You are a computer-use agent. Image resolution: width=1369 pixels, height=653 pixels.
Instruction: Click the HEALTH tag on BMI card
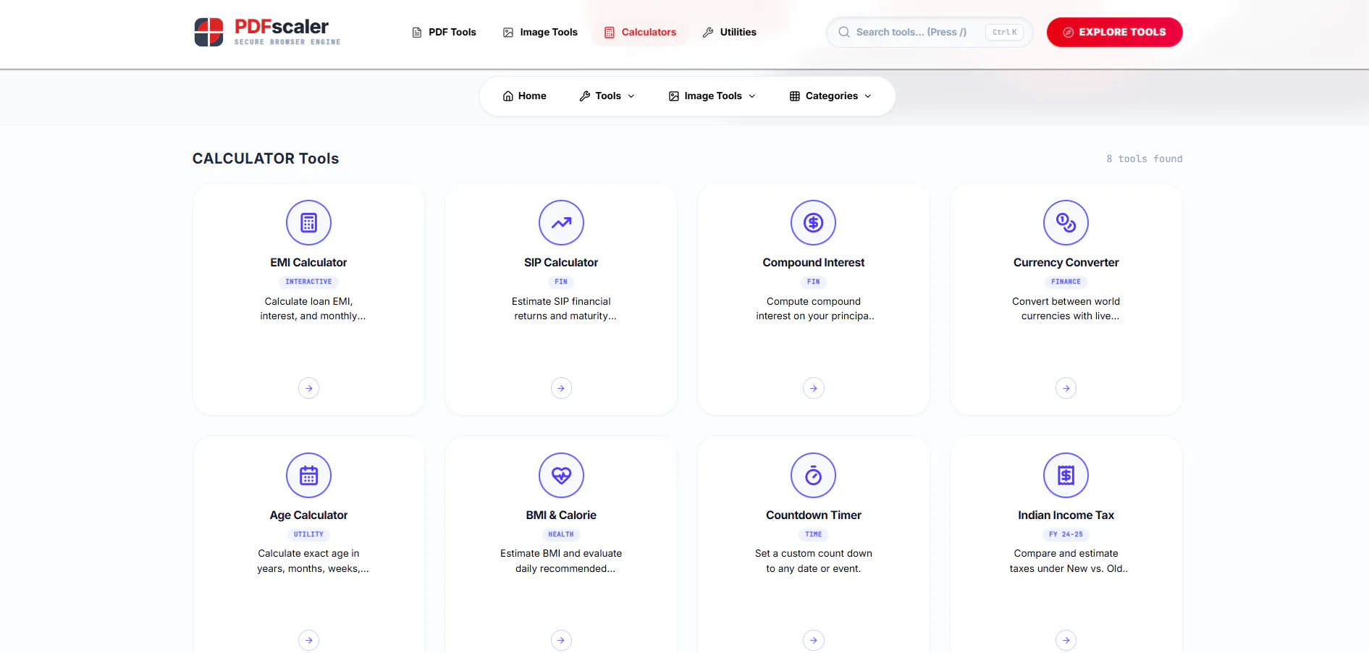pos(561,534)
